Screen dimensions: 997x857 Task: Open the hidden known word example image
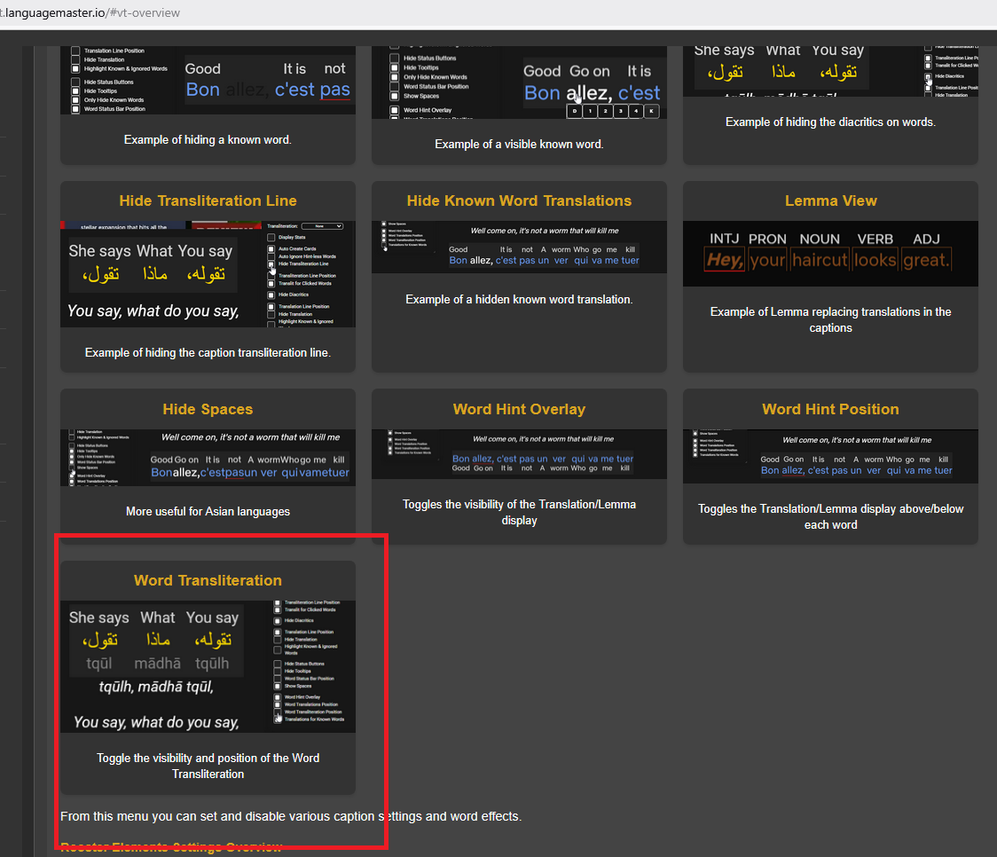coord(519,247)
